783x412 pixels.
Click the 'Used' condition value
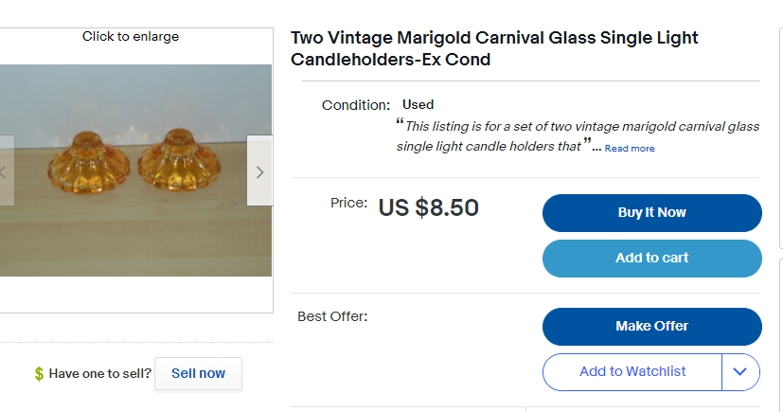click(418, 104)
